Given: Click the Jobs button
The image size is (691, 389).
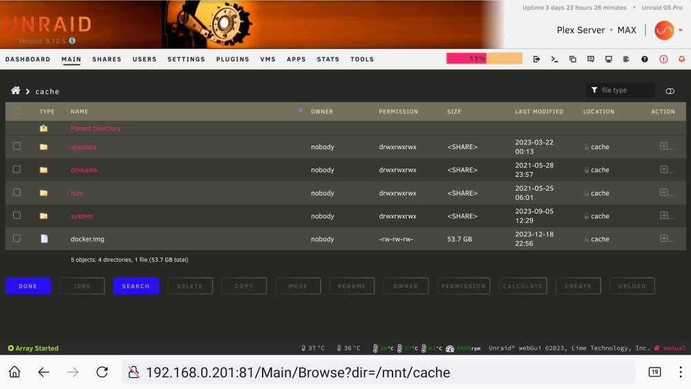Looking at the screenshot, I should click(82, 286).
